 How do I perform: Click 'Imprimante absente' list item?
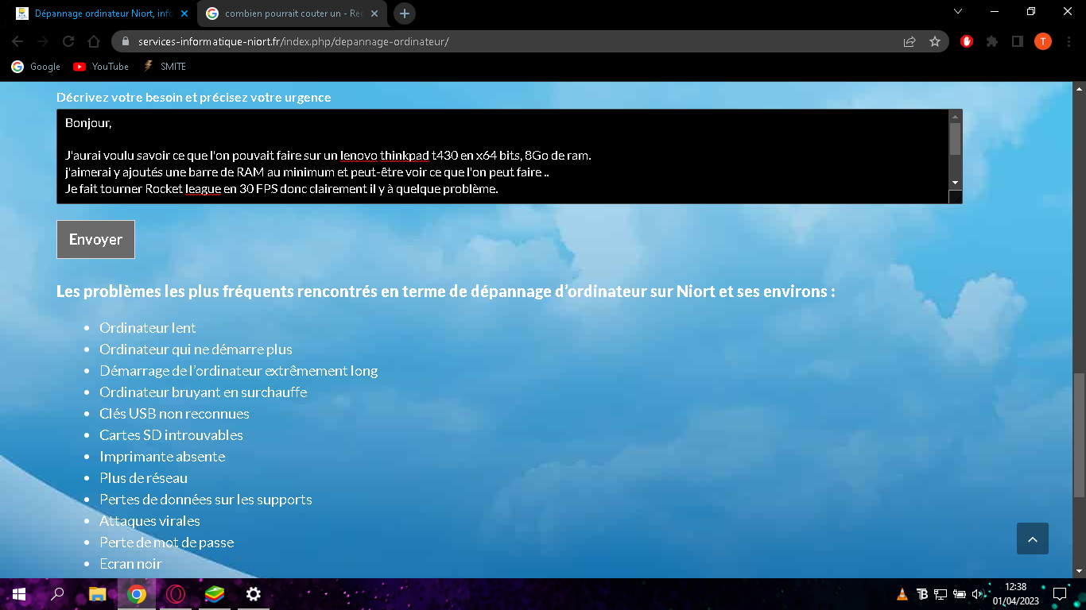coord(162,456)
